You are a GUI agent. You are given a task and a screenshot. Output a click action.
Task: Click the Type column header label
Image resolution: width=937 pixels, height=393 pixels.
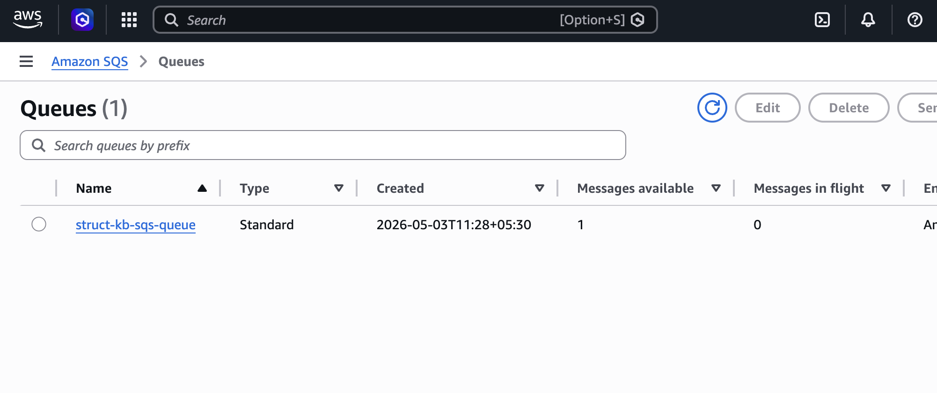coord(255,188)
